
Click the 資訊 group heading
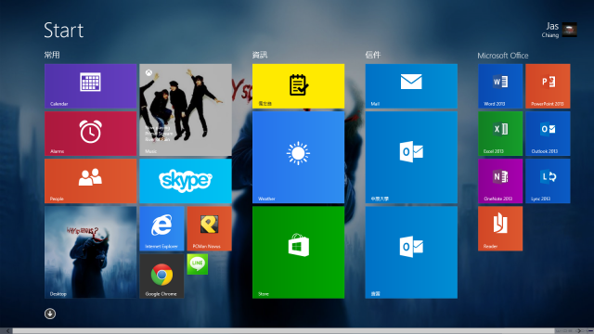[x=260, y=55]
